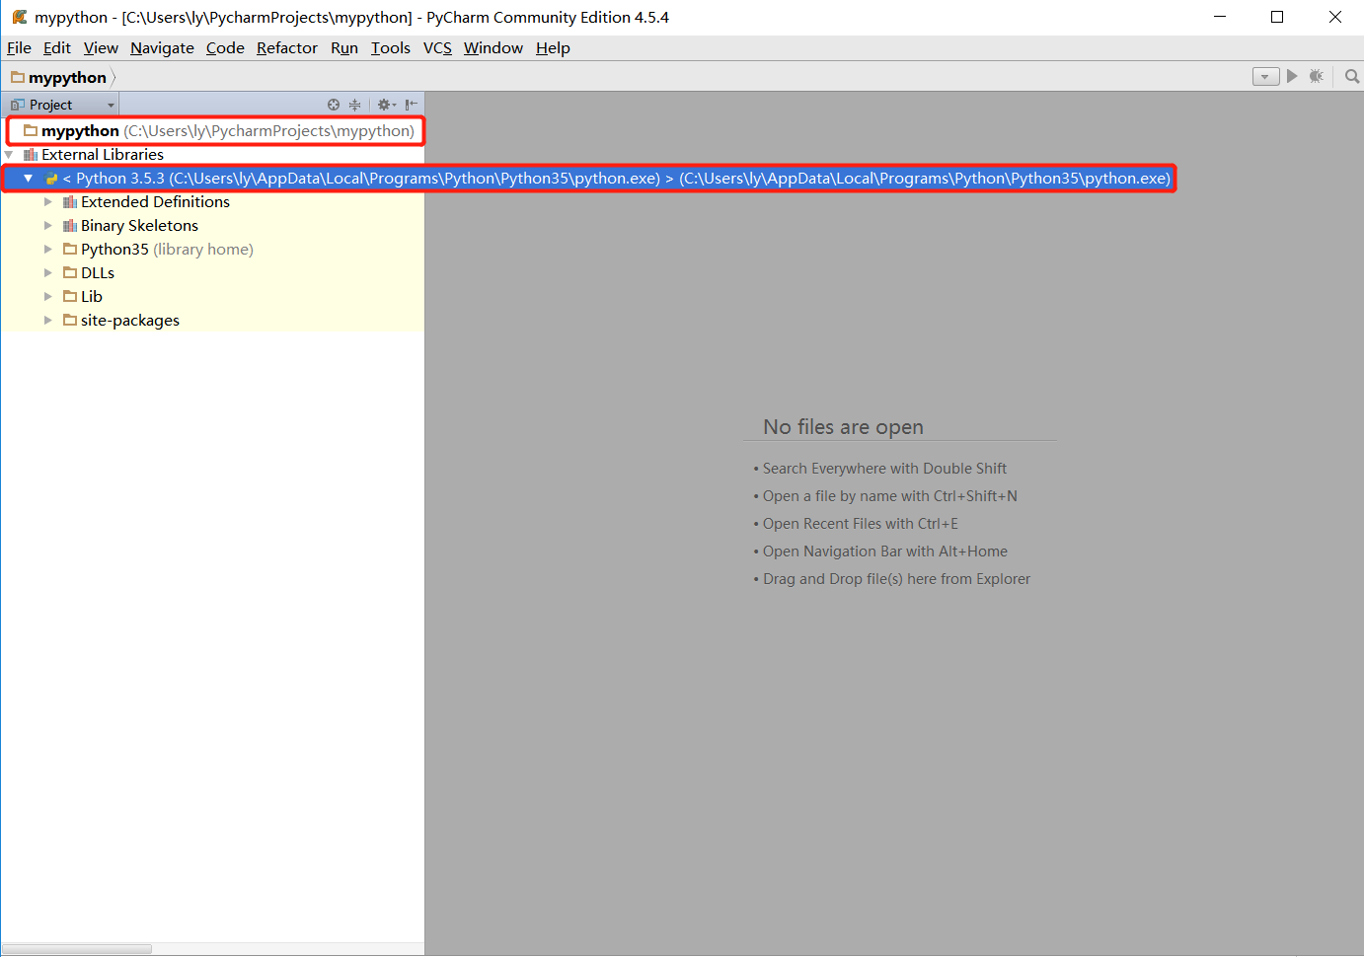Open the run configuration dropdown
The height and width of the screenshot is (957, 1364).
pyautogui.click(x=1265, y=76)
